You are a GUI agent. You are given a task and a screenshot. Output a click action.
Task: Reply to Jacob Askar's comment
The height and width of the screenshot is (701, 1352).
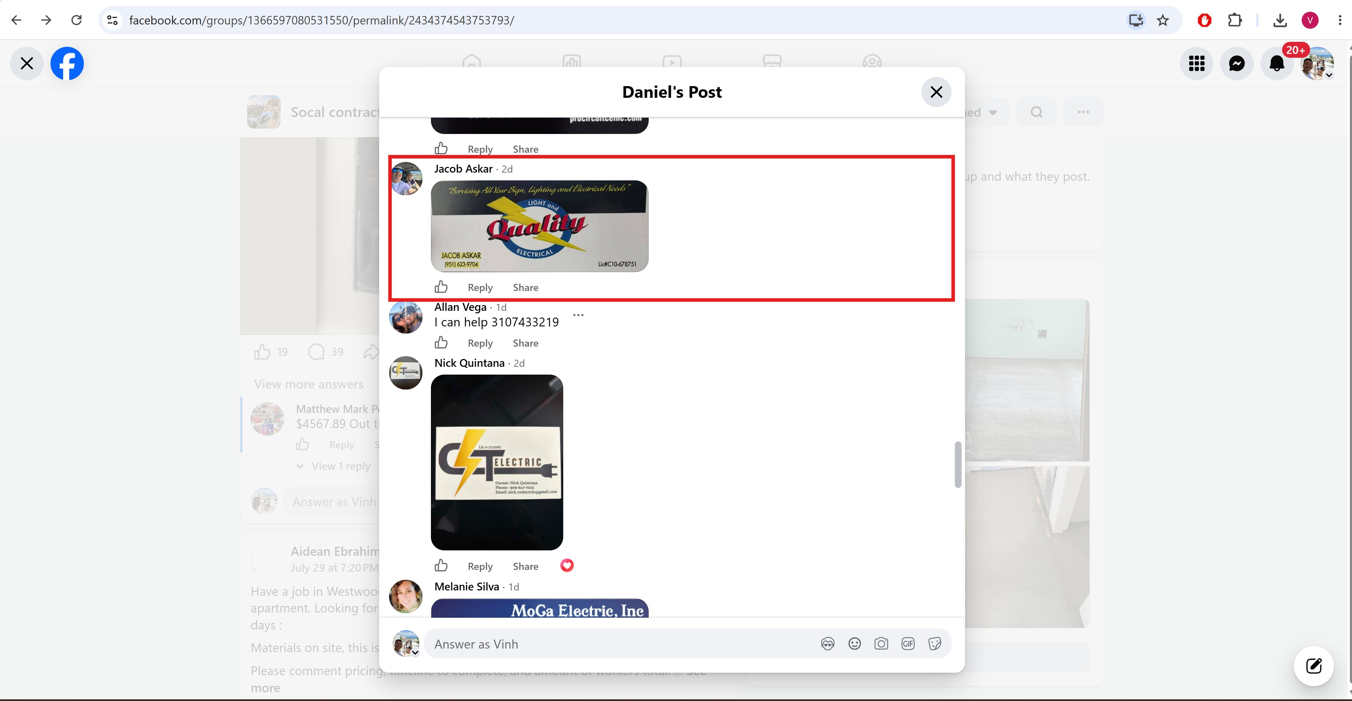pos(480,287)
